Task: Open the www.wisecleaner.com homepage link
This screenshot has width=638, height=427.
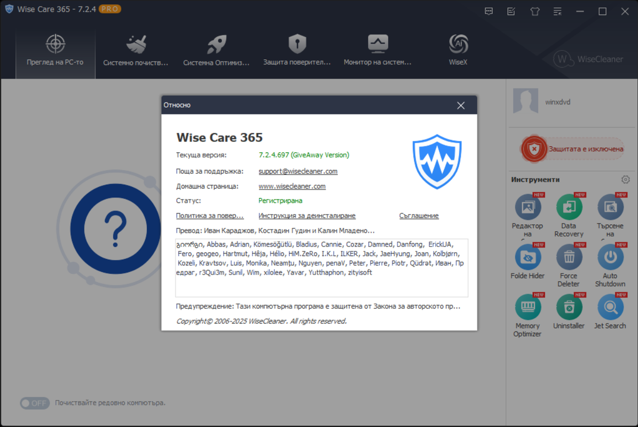Action: tap(292, 186)
